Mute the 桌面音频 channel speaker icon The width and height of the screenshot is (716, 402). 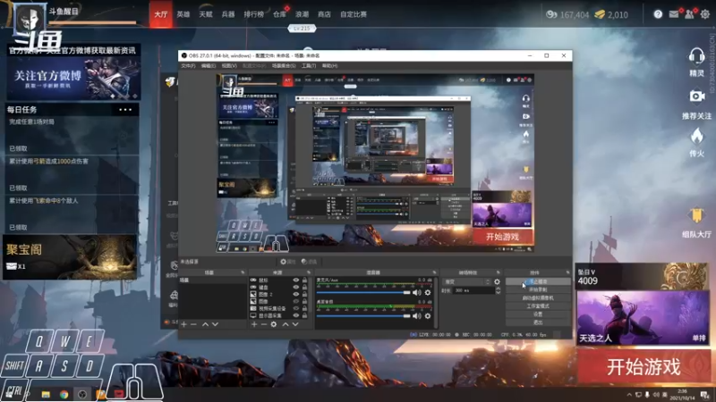point(416,316)
